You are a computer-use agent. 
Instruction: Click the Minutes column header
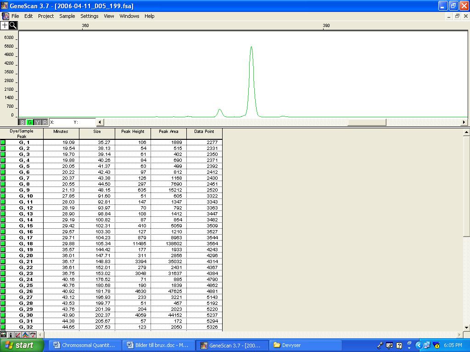point(61,133)
